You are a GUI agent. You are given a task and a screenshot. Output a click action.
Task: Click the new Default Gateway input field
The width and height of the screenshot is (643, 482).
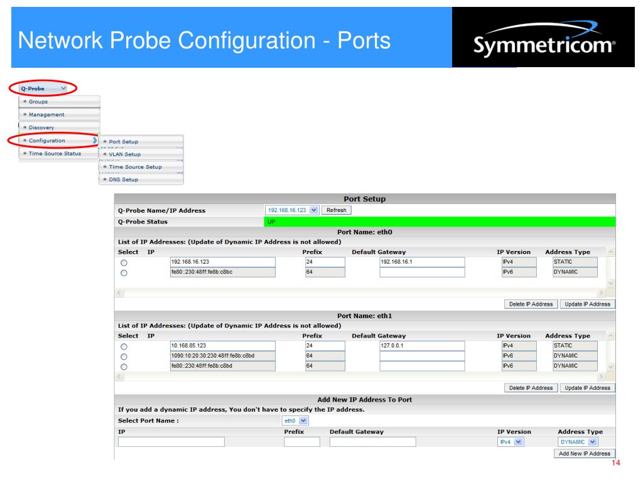[372, 442]
